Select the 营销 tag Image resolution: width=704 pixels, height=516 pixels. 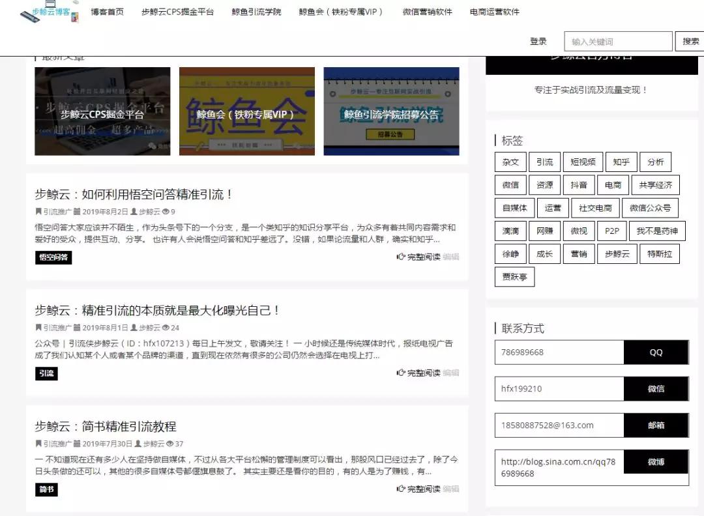[x=579, y=253]
